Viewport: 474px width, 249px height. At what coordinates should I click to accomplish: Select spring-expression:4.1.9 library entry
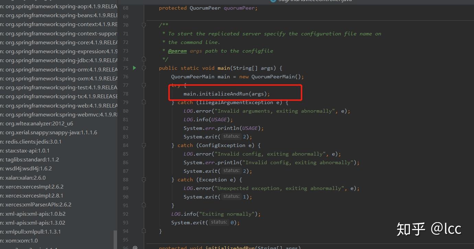[x=59, y=51]
